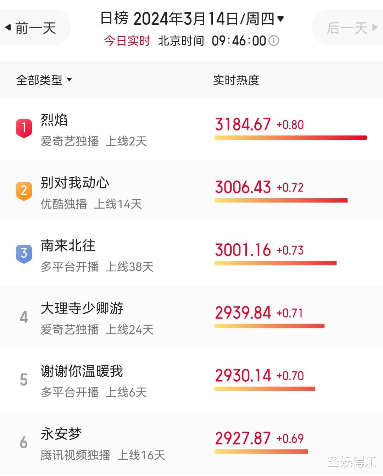This screenshot has height=476, width=383.
Task: Tap the left arrow beside 前一天
Action: pos(8,27)
